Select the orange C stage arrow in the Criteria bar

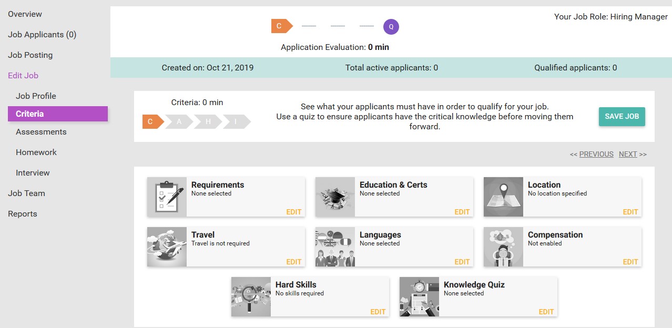pos(150,122)
